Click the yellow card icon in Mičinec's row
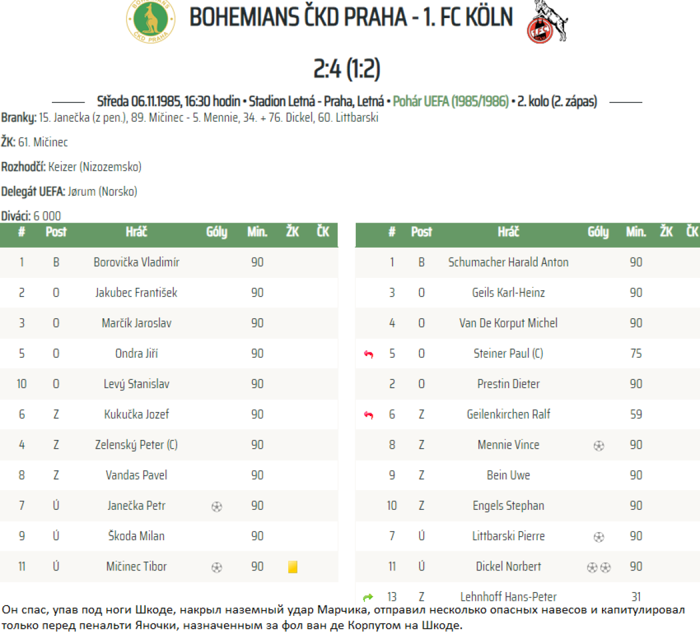 click(293, 566)
